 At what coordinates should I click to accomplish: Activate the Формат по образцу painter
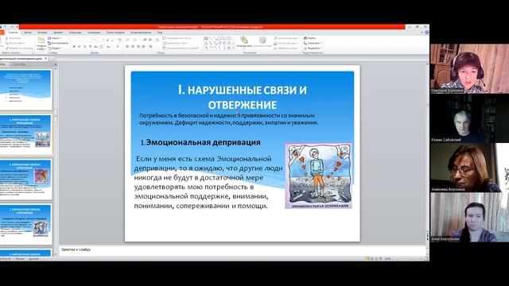[x=19, y=48]
